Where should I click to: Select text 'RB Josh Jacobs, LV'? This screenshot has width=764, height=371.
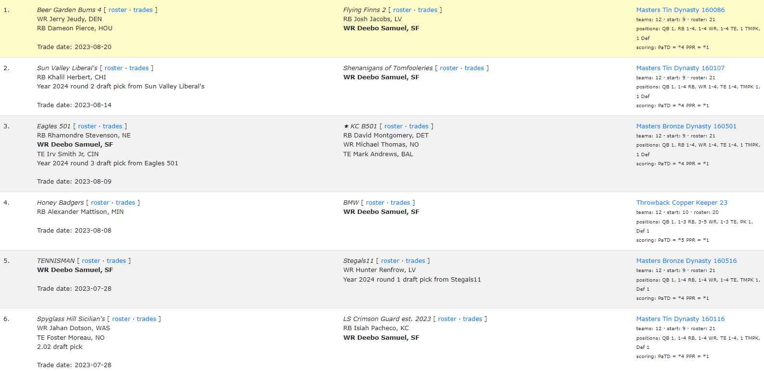pos(373,19)
